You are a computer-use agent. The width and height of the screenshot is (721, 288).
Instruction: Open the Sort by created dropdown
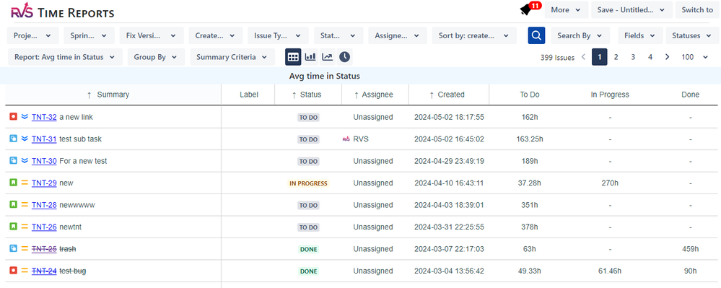pyautogui.click(x=474, y=35)
